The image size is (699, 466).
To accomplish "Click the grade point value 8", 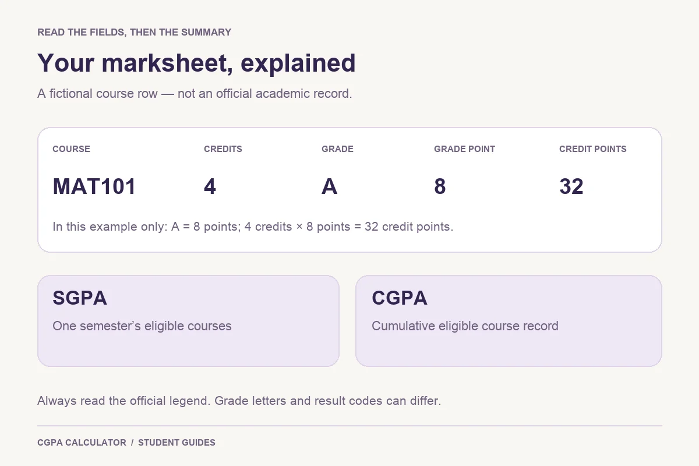I will 440,186.
